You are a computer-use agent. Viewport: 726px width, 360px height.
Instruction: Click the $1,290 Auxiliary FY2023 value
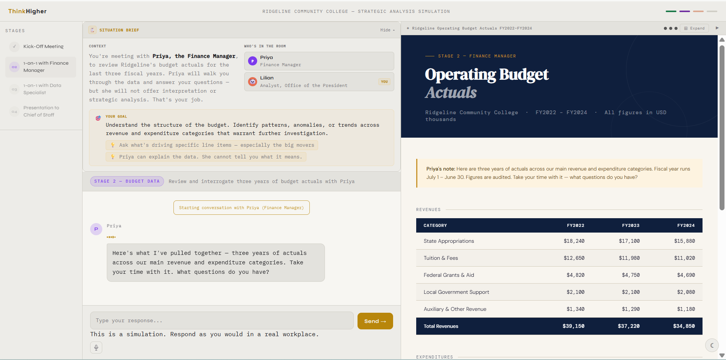631,309
